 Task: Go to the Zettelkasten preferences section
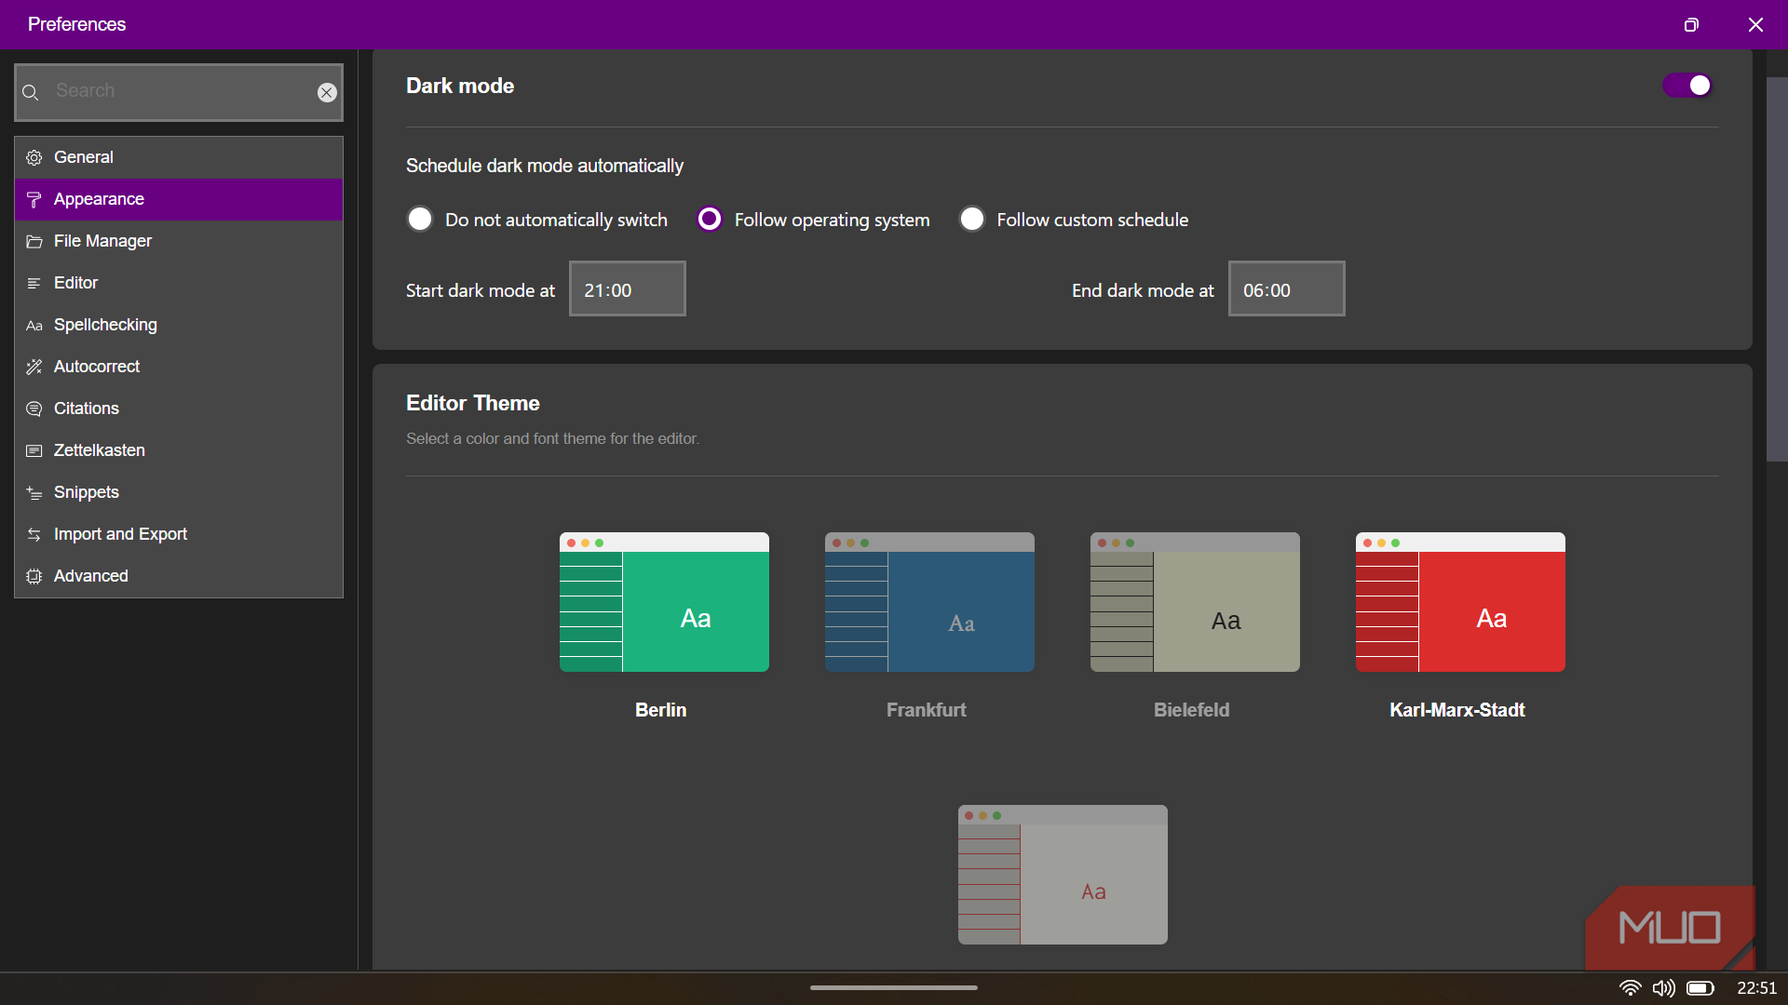(179, 450)
